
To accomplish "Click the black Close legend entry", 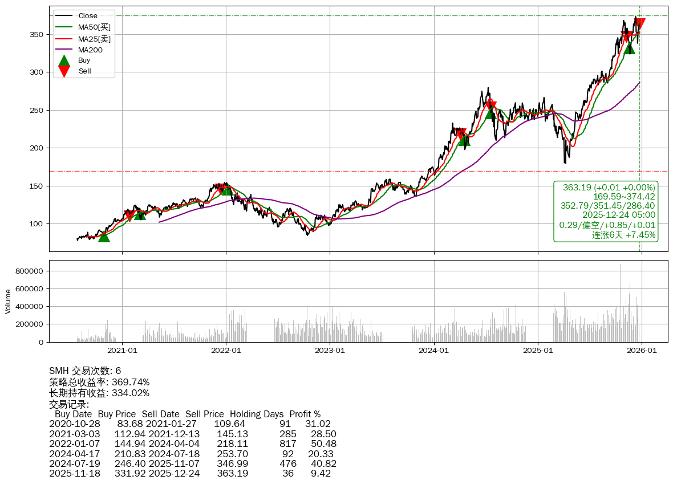I will tap(87, 16).
